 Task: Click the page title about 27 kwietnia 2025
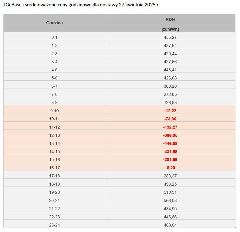coord(81,5)
